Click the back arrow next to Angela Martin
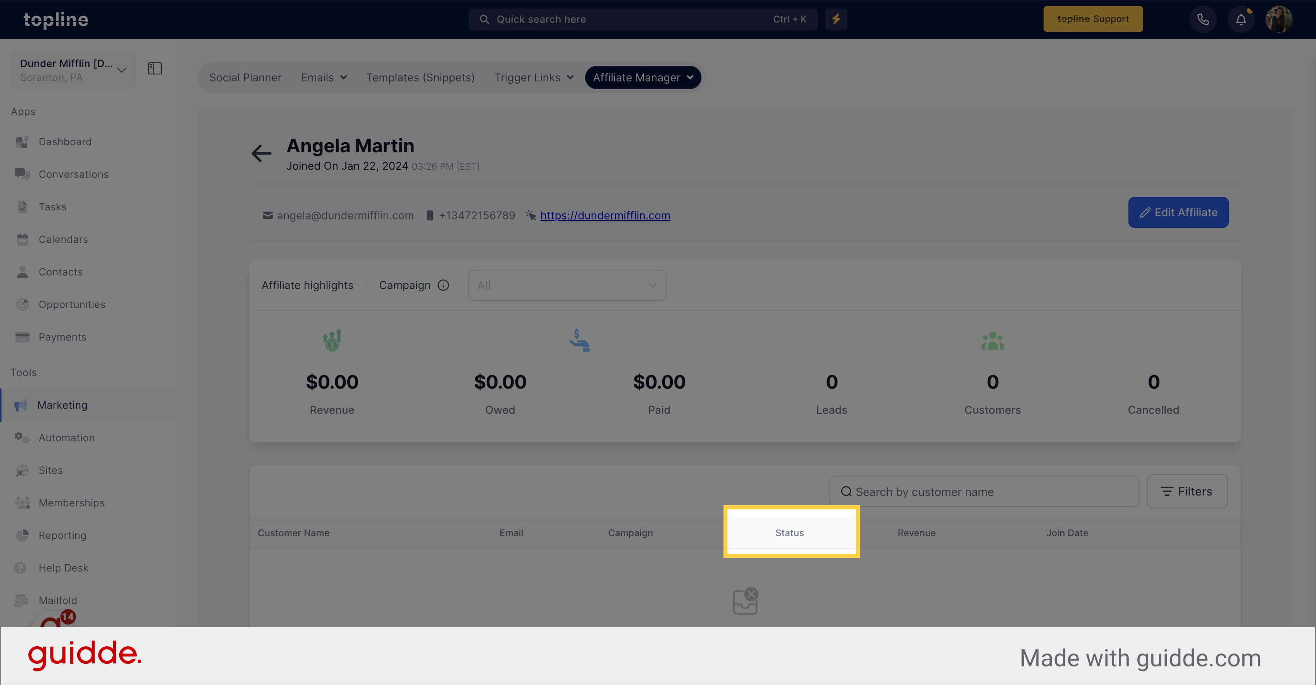The width and height of the screenshot is (1316, 685). [261, 153]
